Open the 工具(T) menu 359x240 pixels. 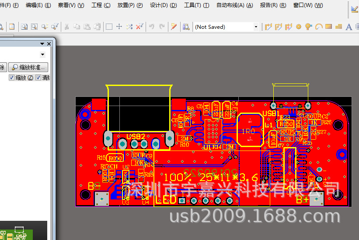pos(197,5)
